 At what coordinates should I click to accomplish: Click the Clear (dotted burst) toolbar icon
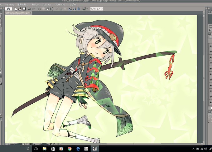point(39,9)
